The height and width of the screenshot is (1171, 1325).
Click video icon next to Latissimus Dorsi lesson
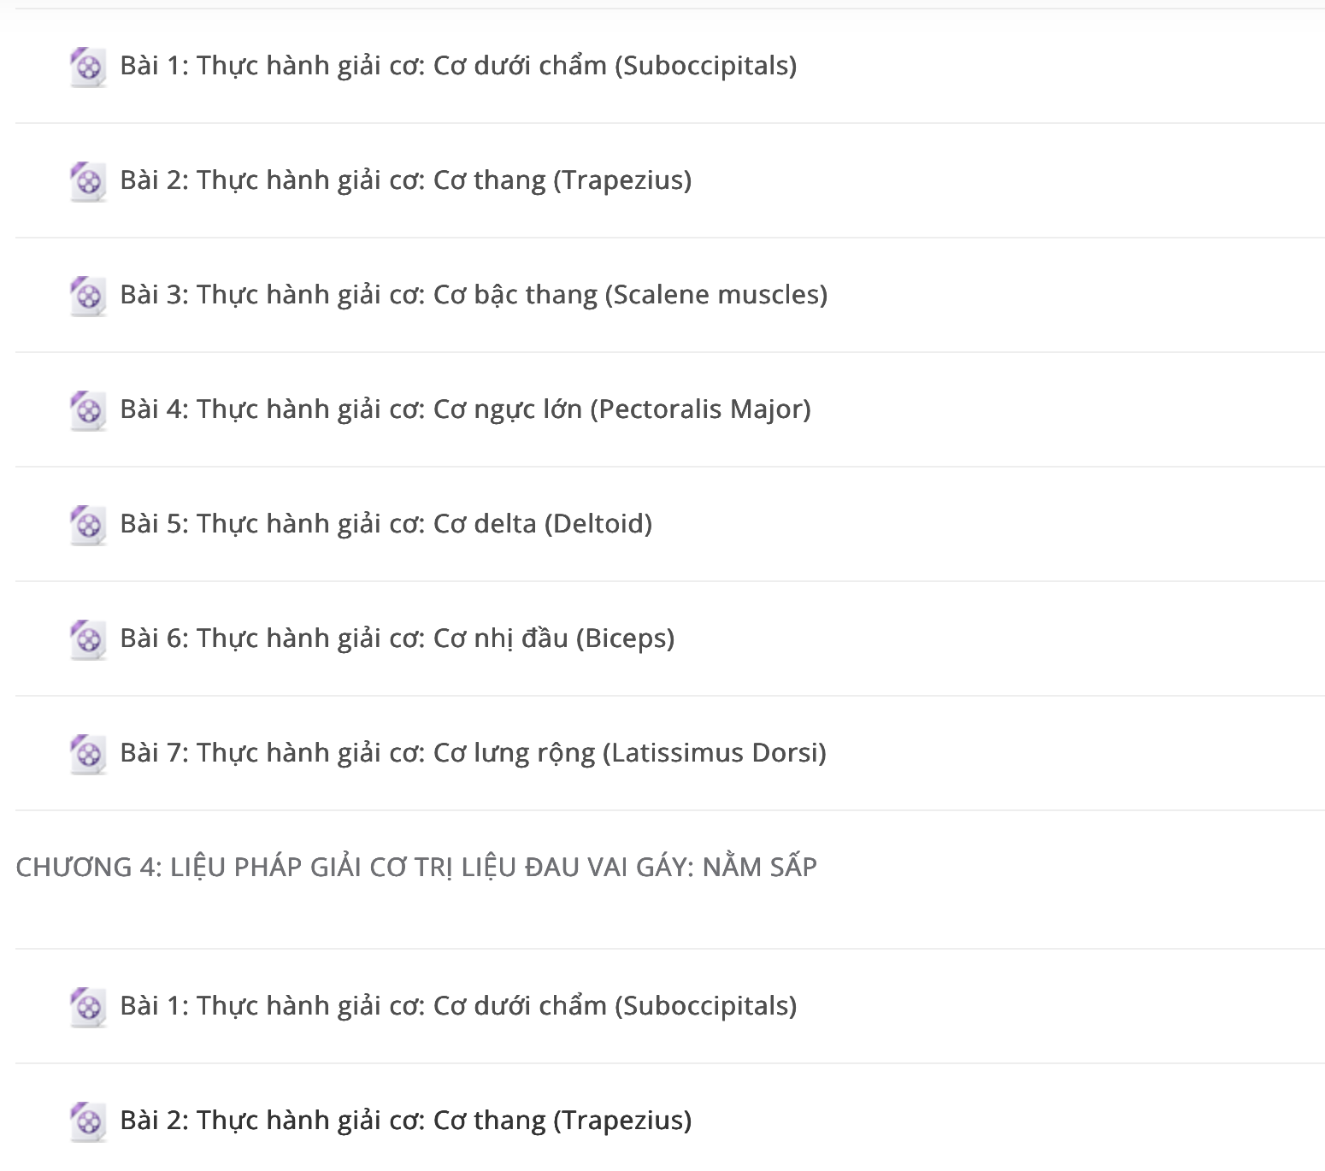88,754
